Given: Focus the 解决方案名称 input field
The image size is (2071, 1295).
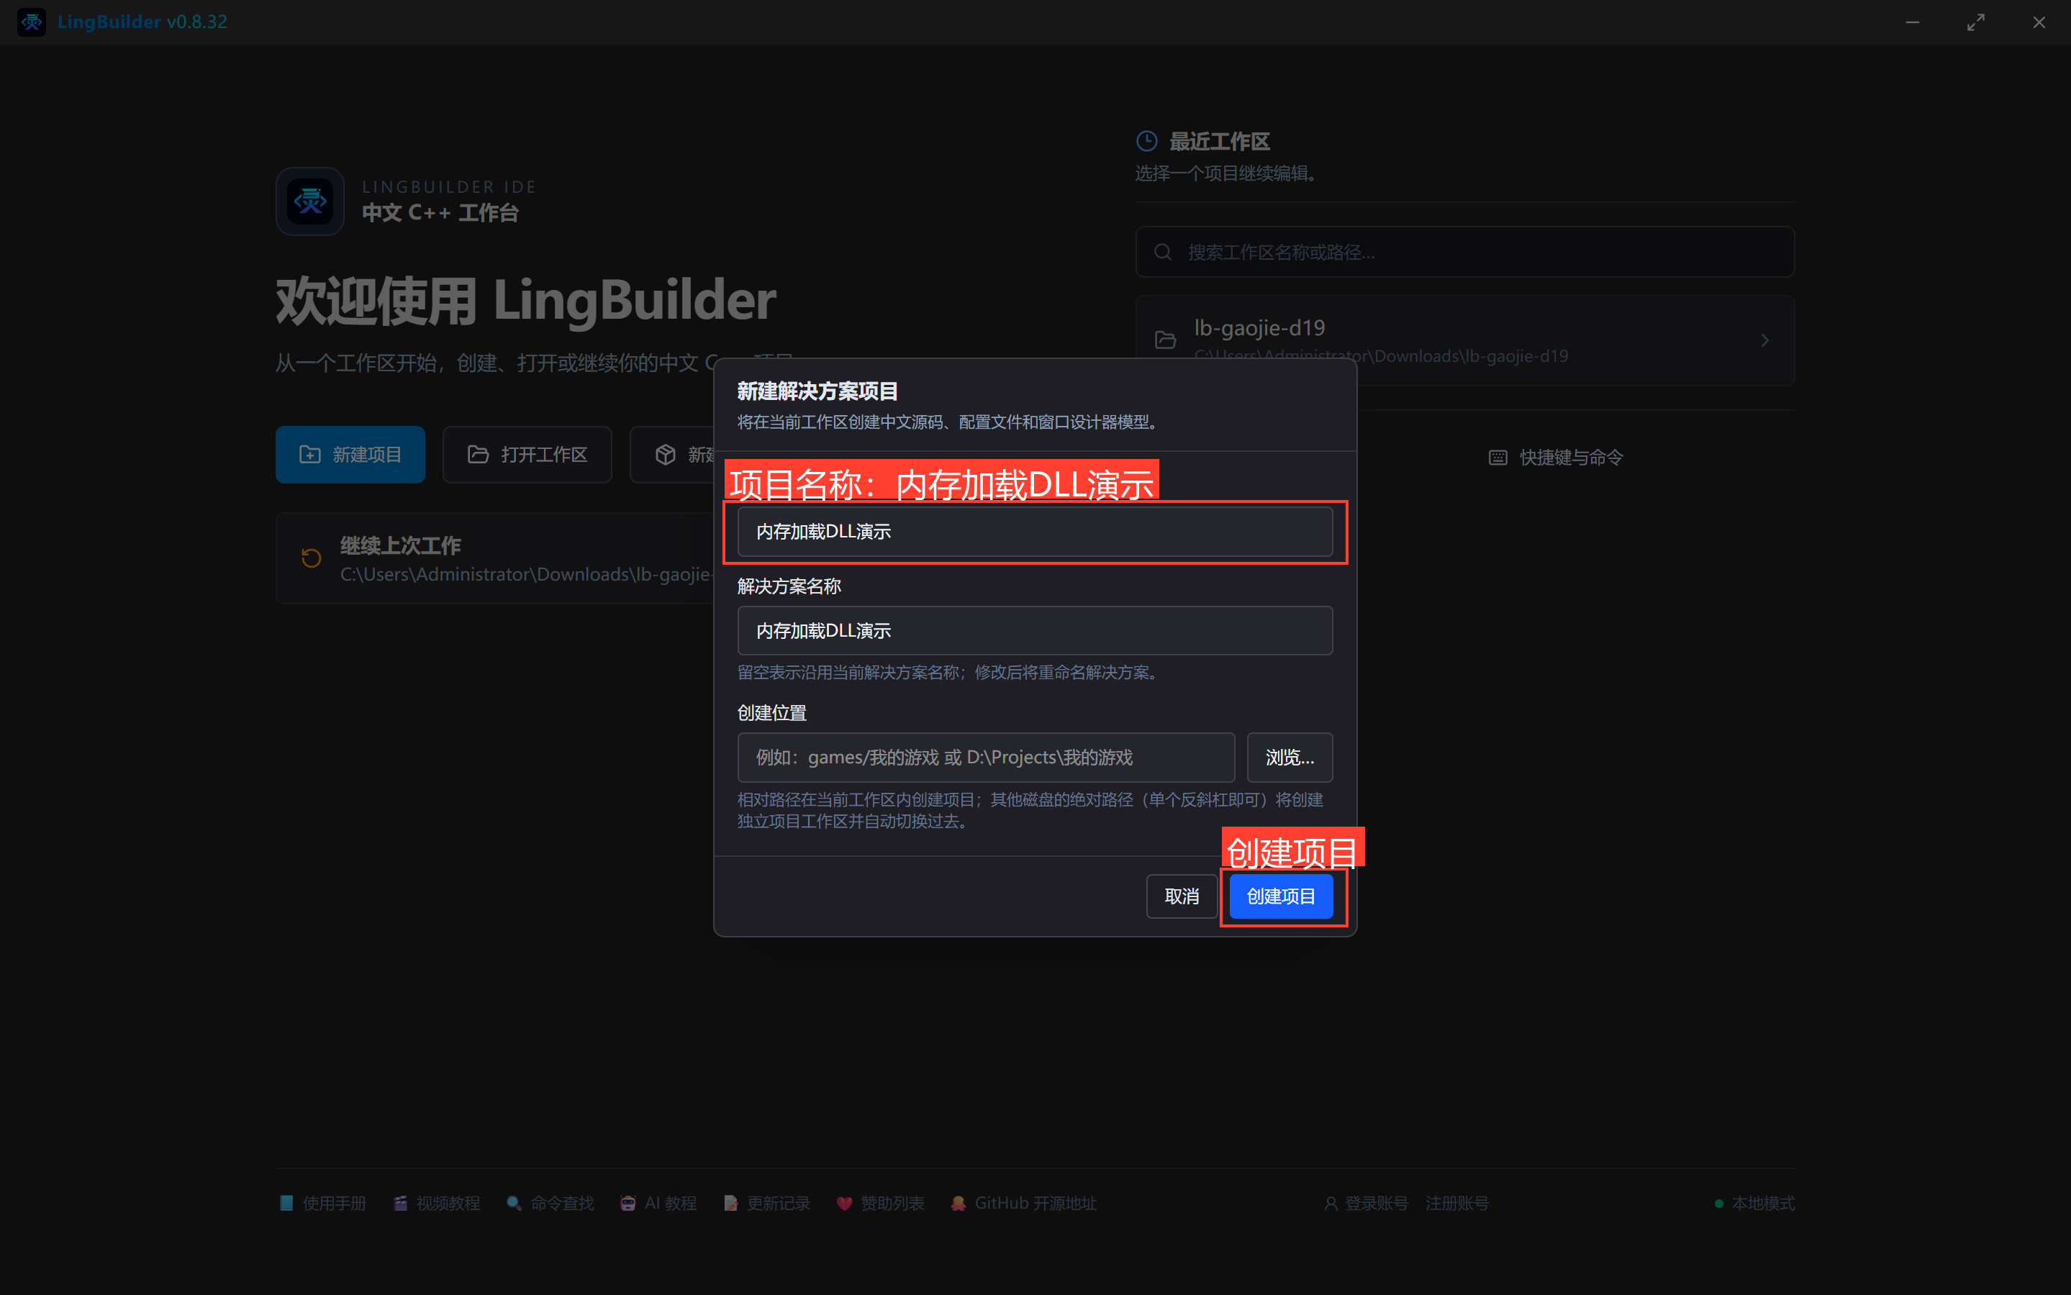Looking at the screenshot, I should click(x=1035, y=631).
